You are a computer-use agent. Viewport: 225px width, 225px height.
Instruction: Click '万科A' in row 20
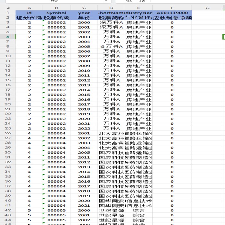(111, 104)
